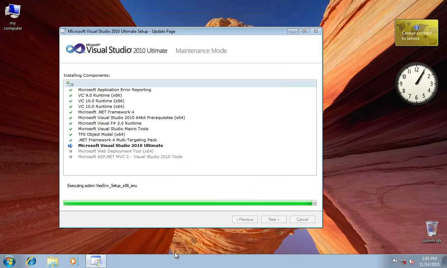Screen dimensions: 447x268
Task: Click the analog clock gadget
Action: click(x=416, y=83)
